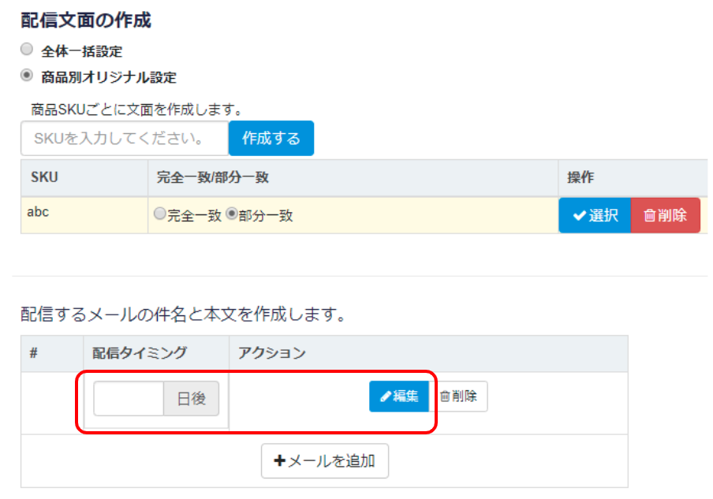Click the 日後 delivery timing input

pos(129,399)
